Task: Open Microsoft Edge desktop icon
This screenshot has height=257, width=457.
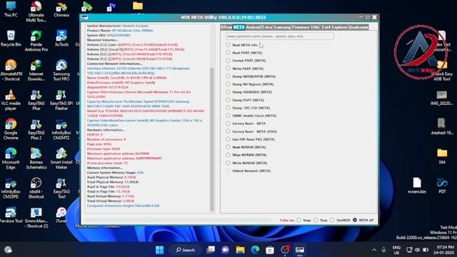Action: (x=11, y=158)
